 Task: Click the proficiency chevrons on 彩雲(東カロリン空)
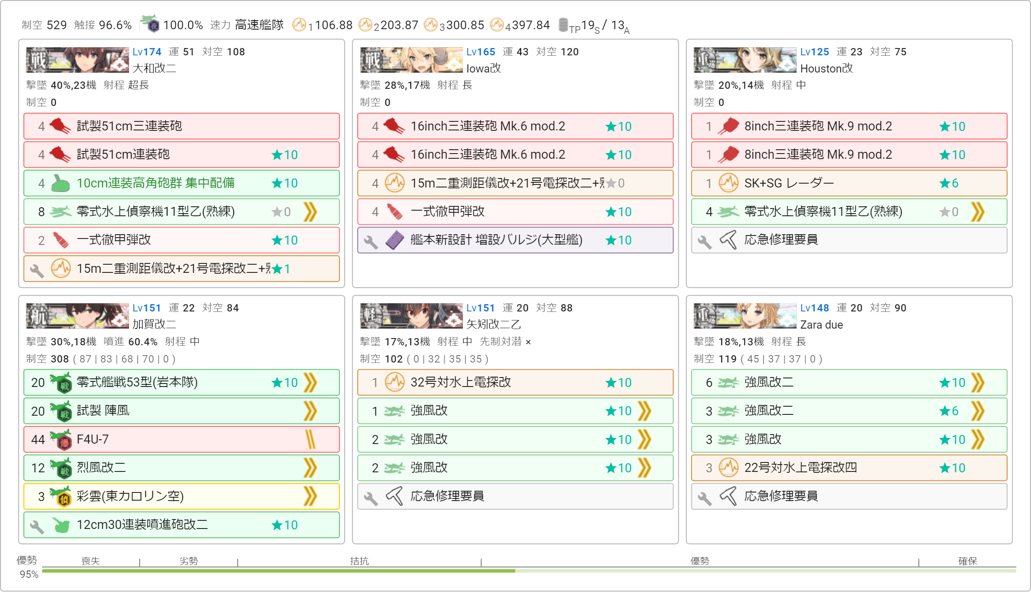pos(310,496)
